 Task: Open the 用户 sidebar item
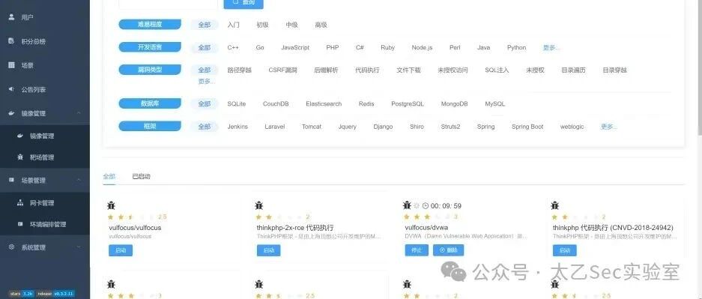click(x=45, y=17)
